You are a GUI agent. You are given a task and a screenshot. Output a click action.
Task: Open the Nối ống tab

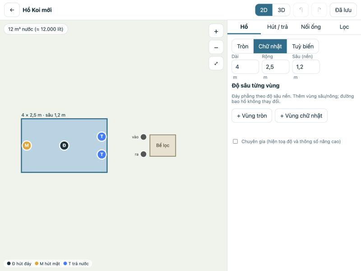point(311,27)
